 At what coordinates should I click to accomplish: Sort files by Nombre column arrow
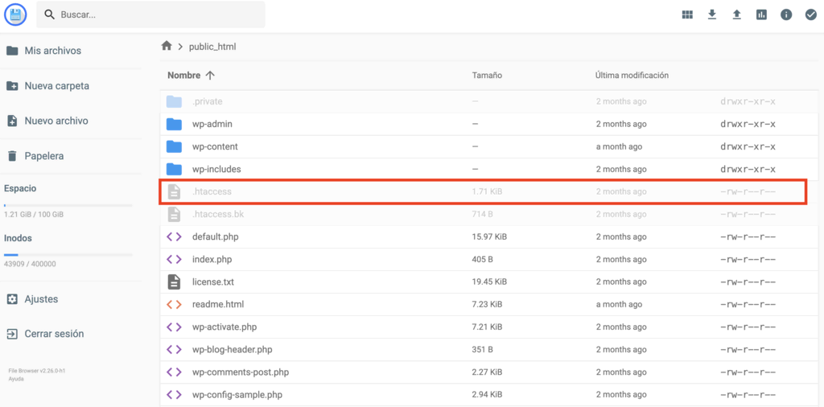pos(210,76)
